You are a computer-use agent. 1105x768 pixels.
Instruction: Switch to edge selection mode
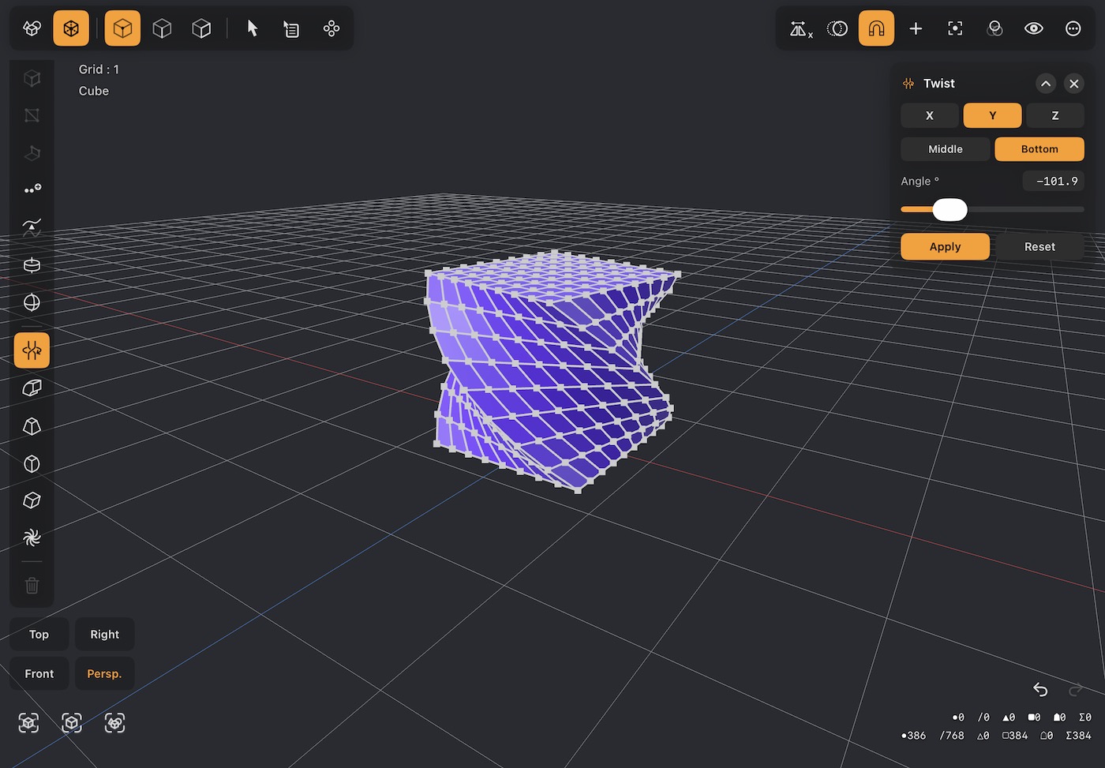(162, 28)
